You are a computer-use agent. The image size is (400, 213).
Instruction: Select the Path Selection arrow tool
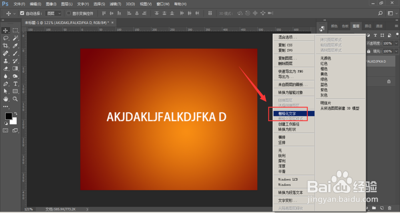[x=5, y=91]
